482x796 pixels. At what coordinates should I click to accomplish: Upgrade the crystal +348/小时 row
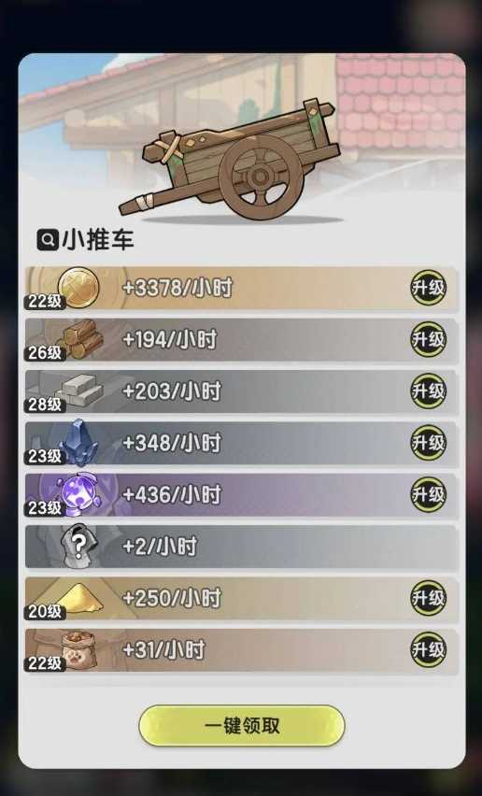[428, 443]
